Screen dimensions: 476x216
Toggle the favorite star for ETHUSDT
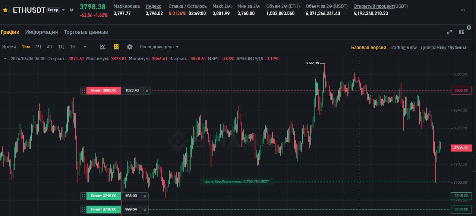point(5,10)
